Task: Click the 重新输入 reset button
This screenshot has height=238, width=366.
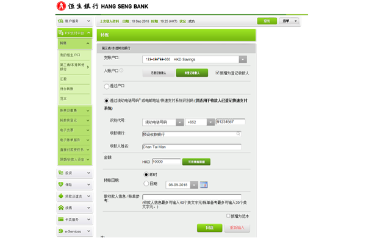Action: 237,228
